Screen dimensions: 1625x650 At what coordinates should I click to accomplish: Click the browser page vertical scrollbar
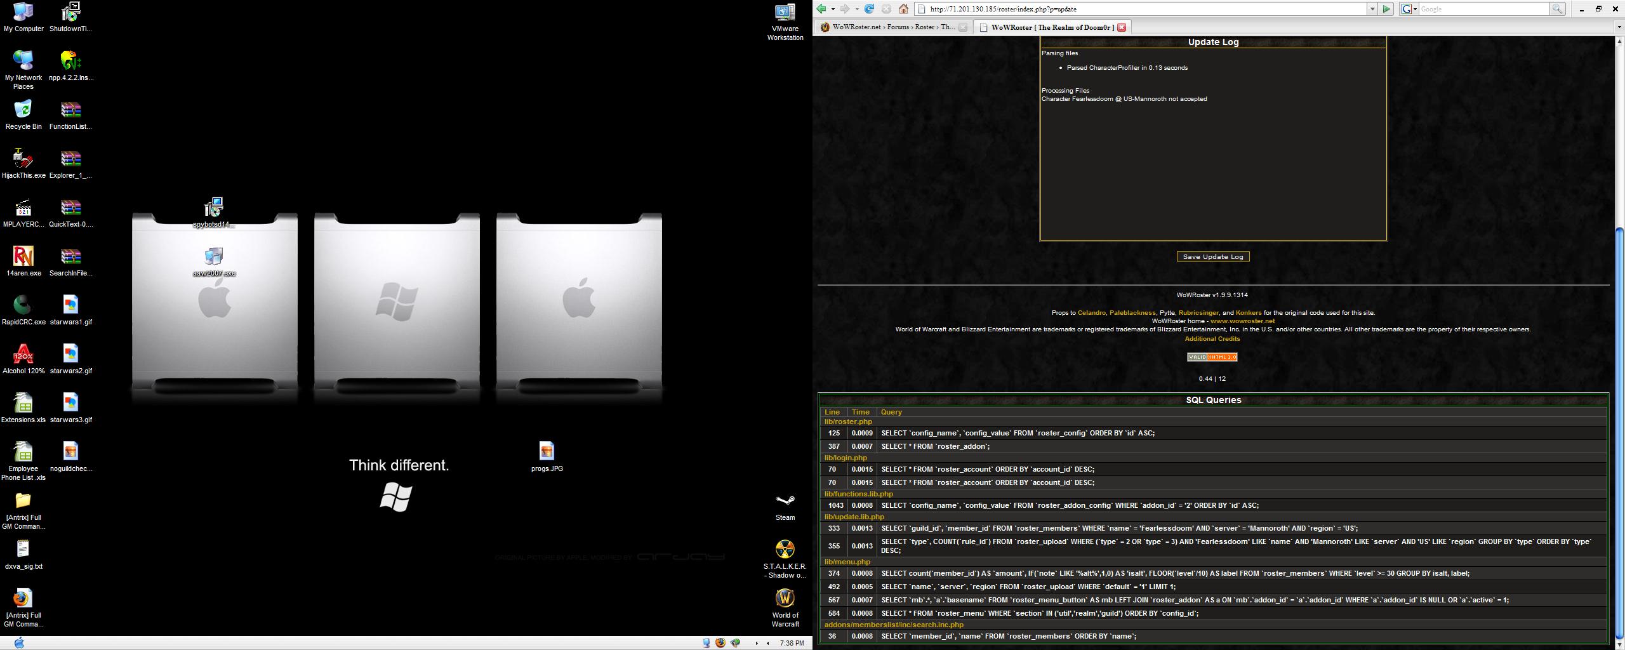click(x=1619, y=433)
